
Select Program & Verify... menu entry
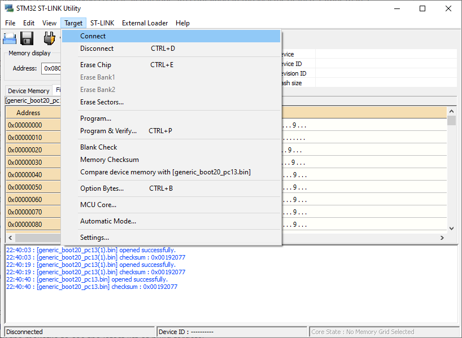tap(171, 131)
